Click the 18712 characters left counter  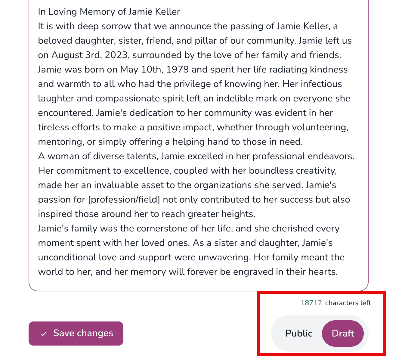tap(336, 303)
